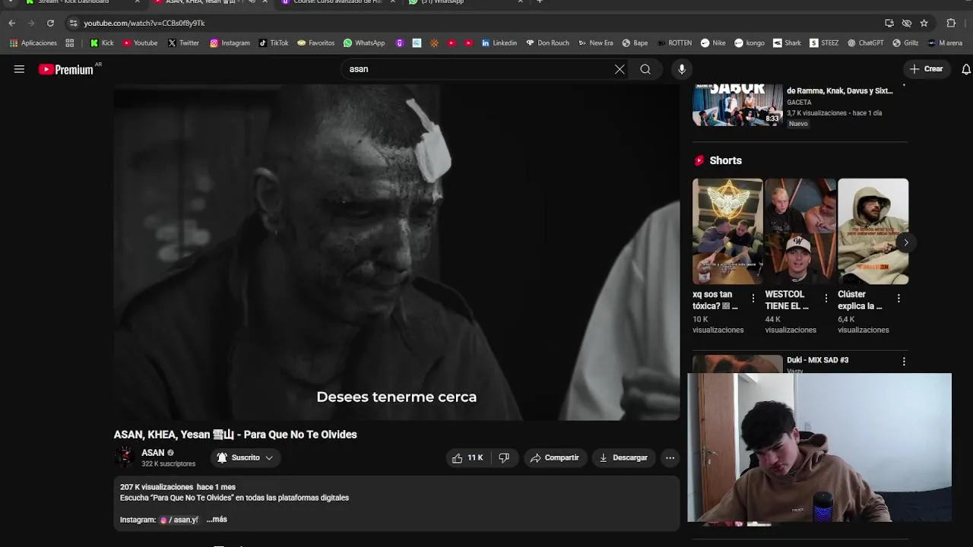
Task: Open the 'xq sos tan tóxica?' Short thumbnail
Action: coord(727,231)
